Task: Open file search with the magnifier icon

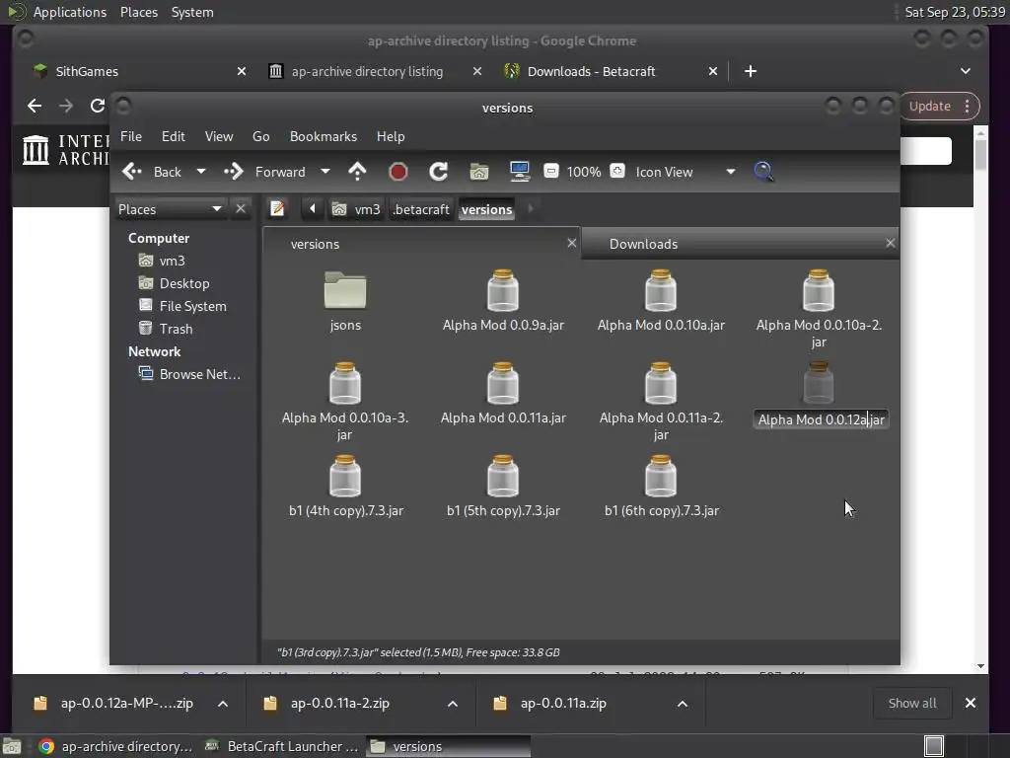Action: [763, 172]
